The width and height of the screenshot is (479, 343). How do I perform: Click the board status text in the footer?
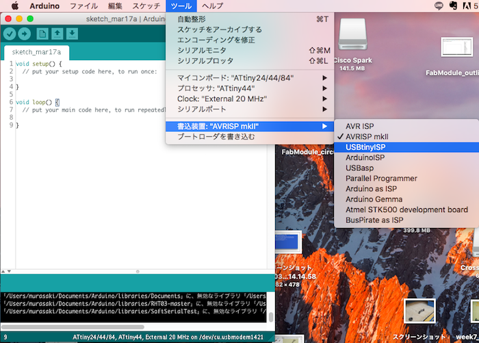tap(168, 338)
